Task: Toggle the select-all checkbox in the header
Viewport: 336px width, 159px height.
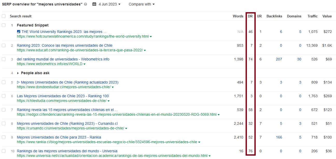Action: [x=4, y=16]
